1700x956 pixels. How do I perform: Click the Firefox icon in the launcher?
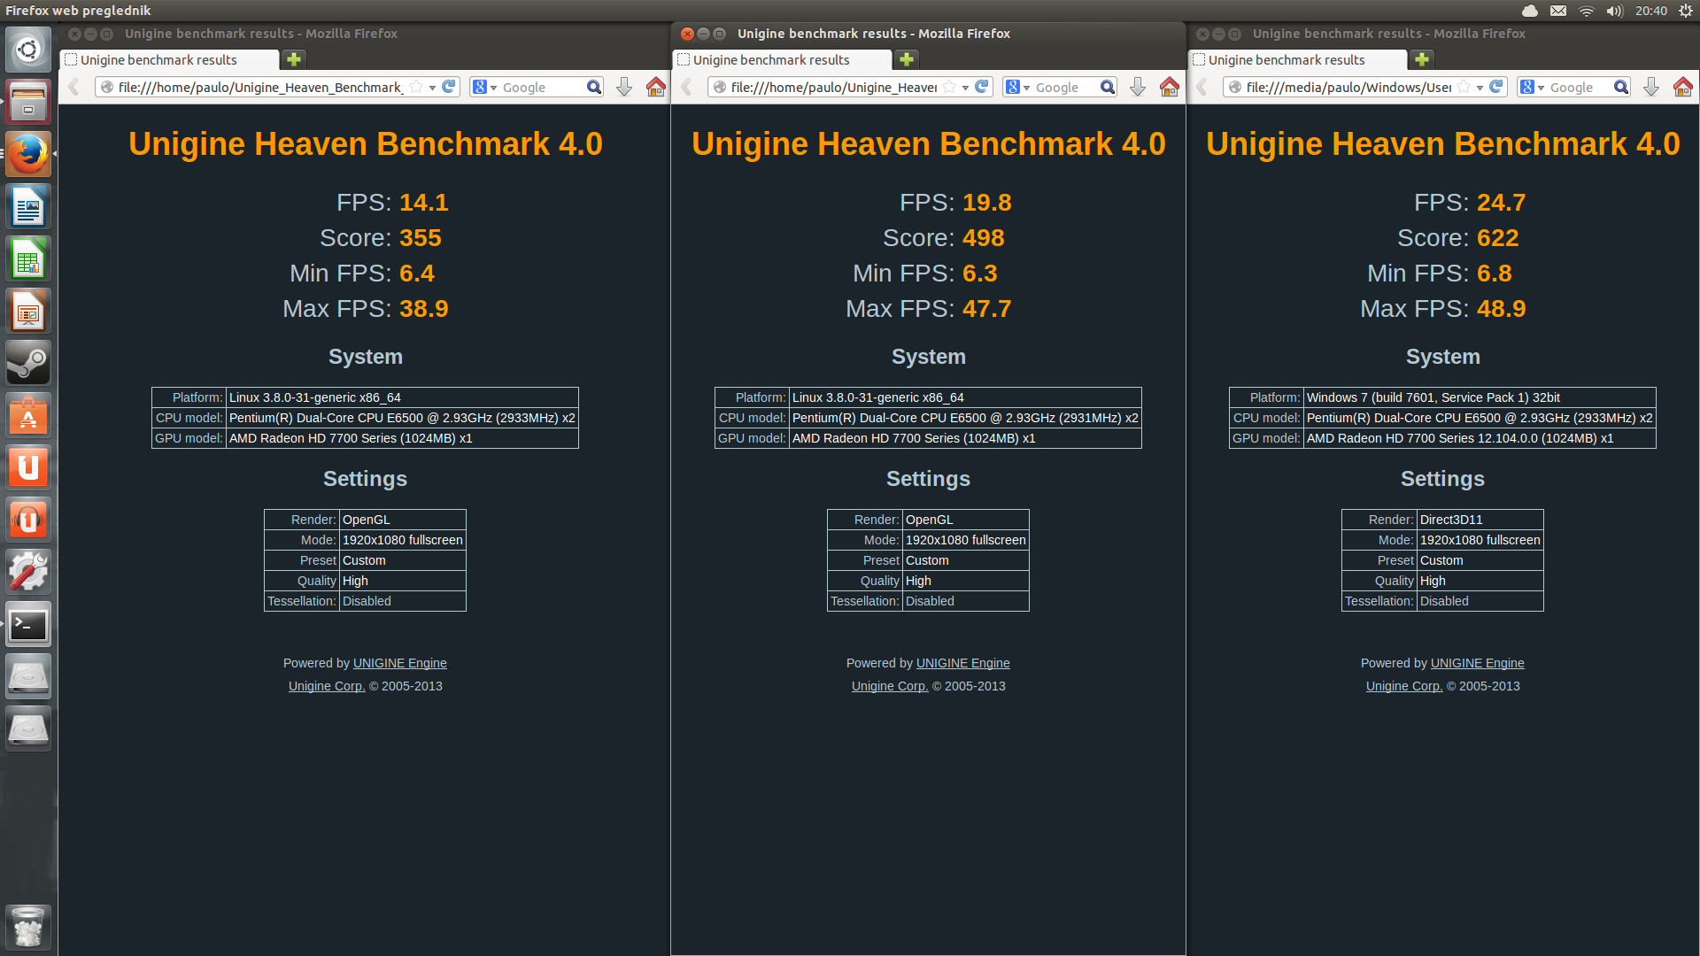pos(28,154)
